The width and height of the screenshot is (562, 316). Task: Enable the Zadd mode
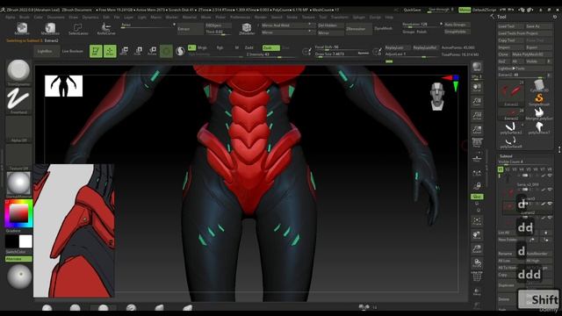[x=249, y=47]
